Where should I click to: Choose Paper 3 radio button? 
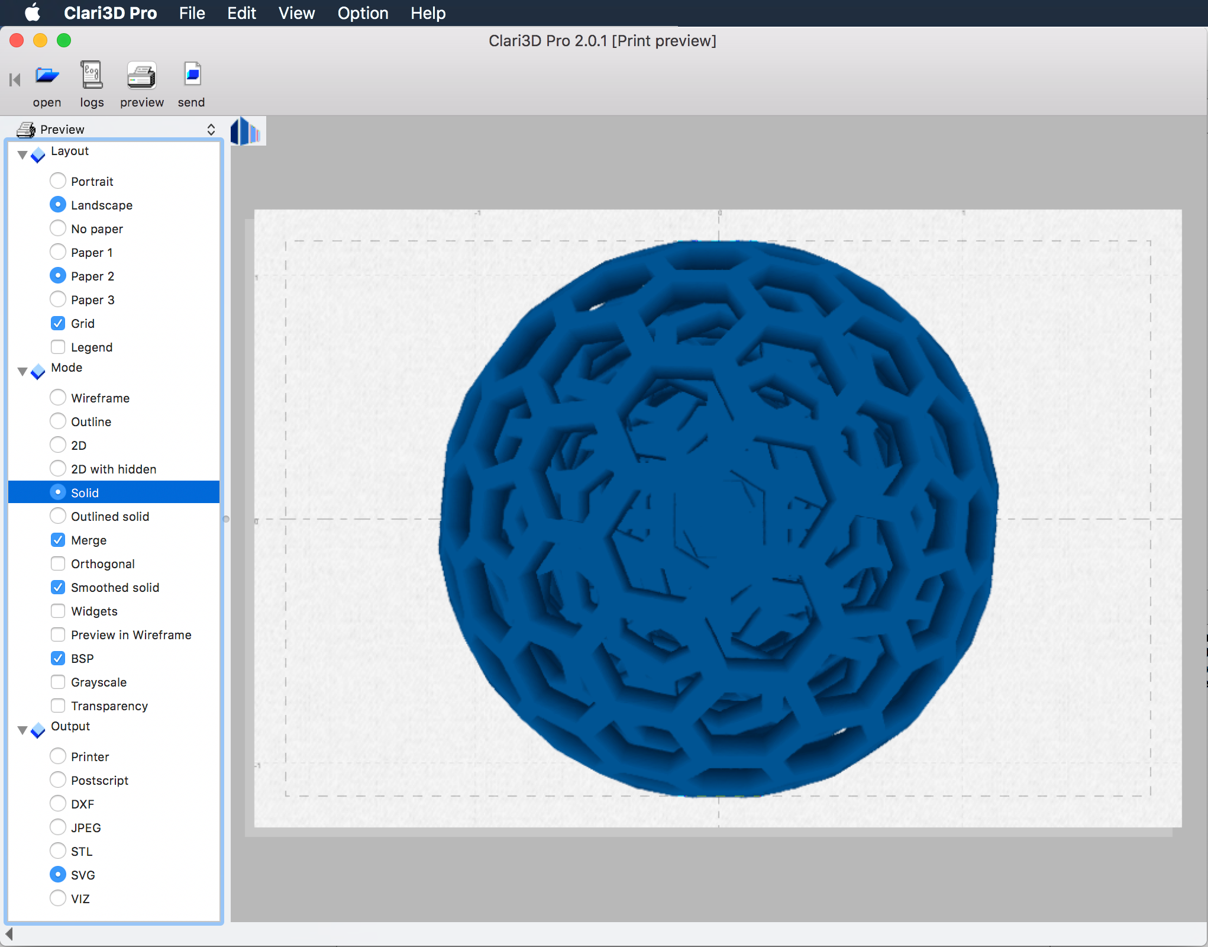tap(58, 299)
